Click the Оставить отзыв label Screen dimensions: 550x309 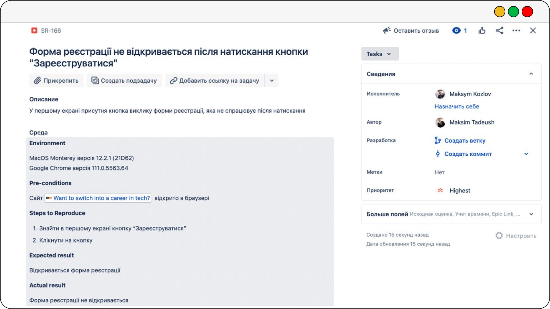point(416,31)
